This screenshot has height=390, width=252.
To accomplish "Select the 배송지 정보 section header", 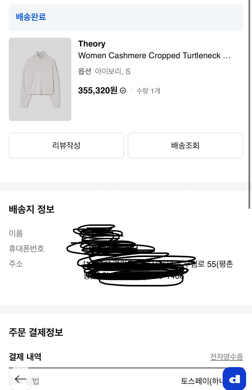I will tap(32, 209).
